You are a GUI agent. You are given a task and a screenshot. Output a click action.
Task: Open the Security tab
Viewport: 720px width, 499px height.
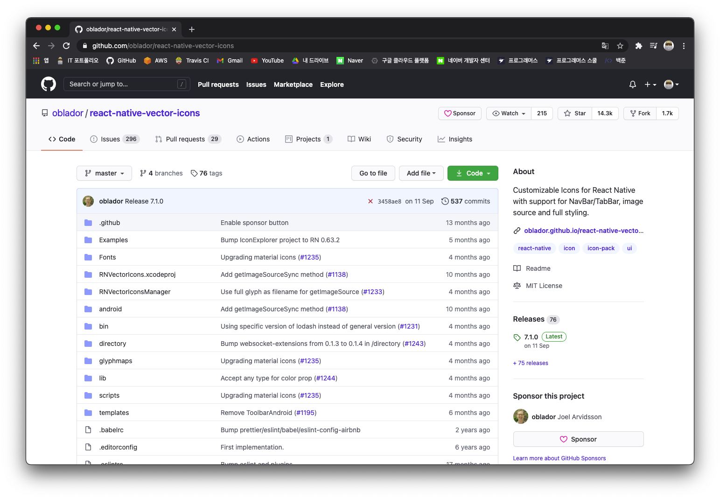(405, 139)
